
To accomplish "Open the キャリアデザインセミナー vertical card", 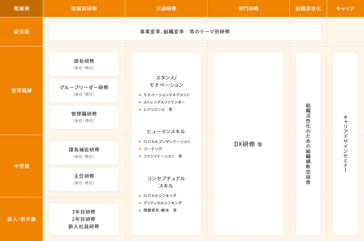I will click(x=345, y=144).
